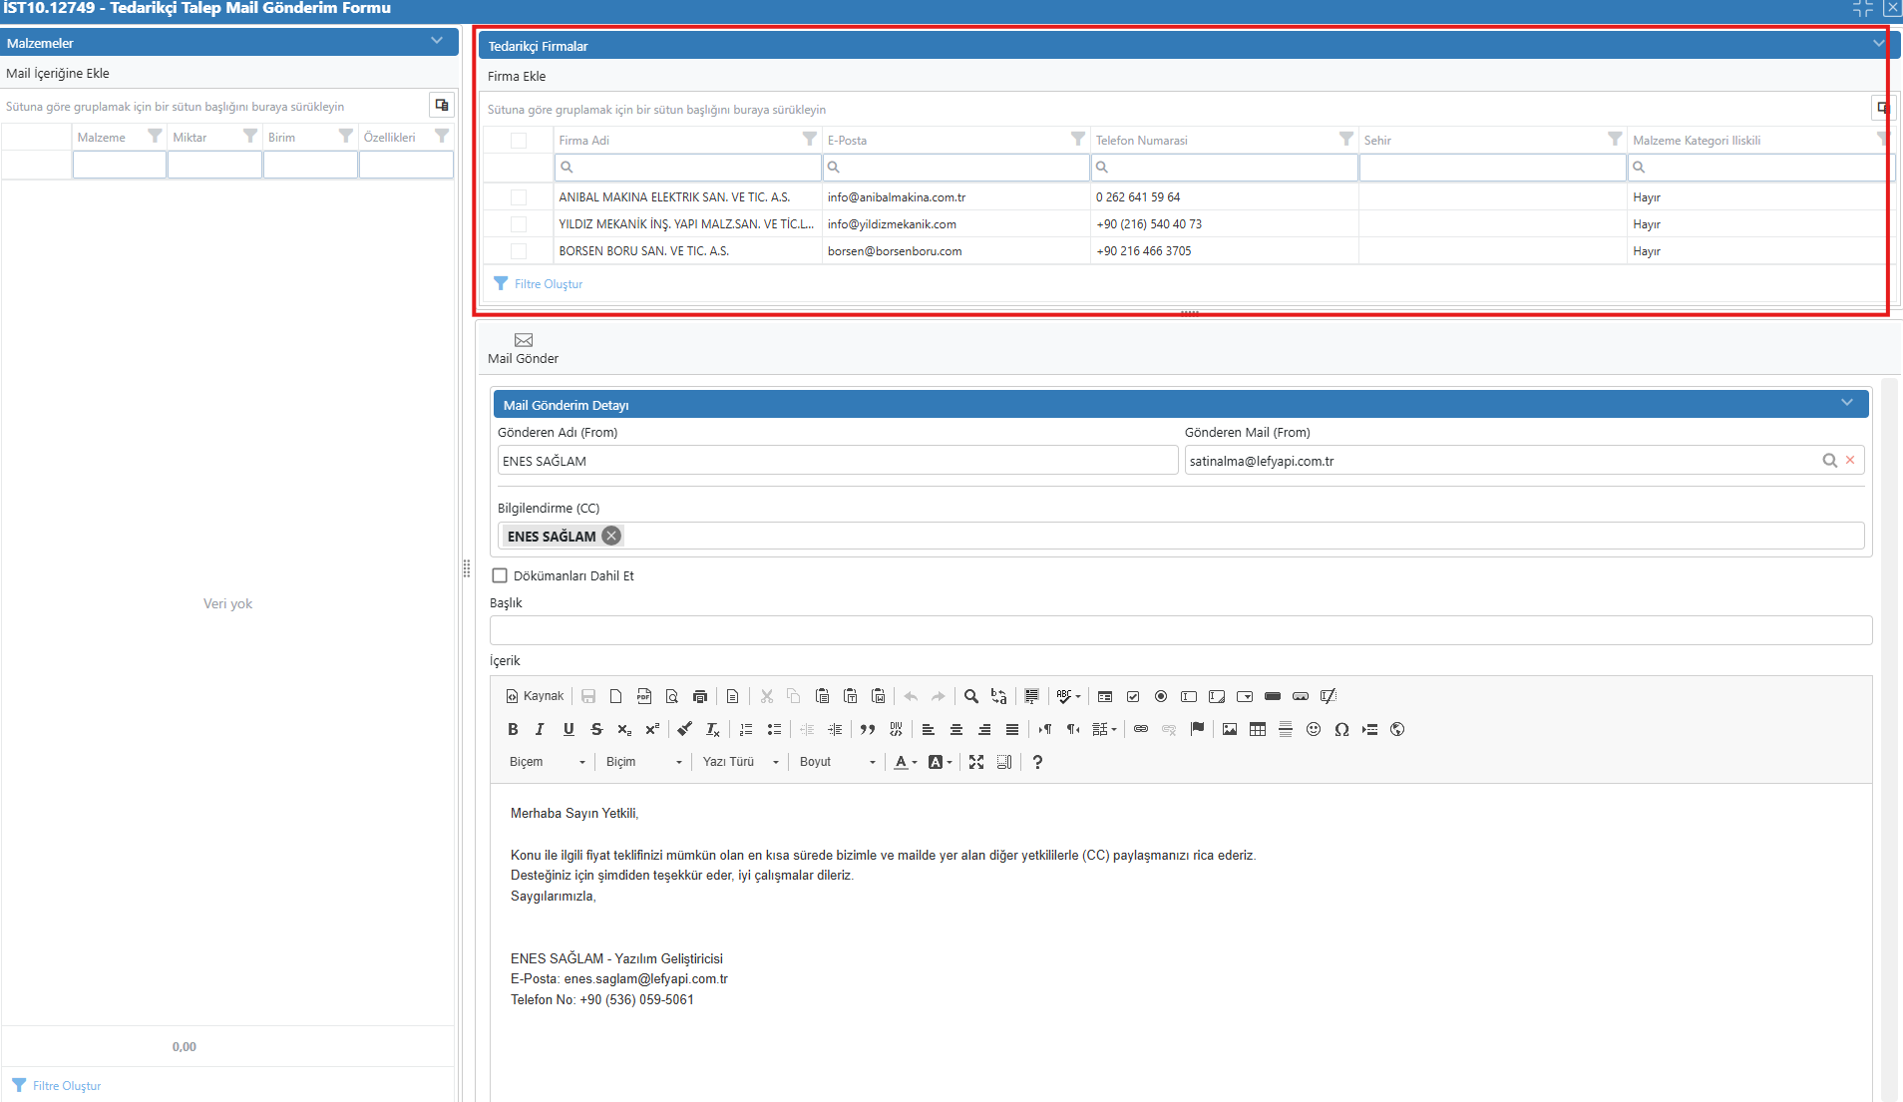This screenshot has width=1903, height=1102.
Task: Click Firma Ekle menu item
Action: (x=517, y=76)
